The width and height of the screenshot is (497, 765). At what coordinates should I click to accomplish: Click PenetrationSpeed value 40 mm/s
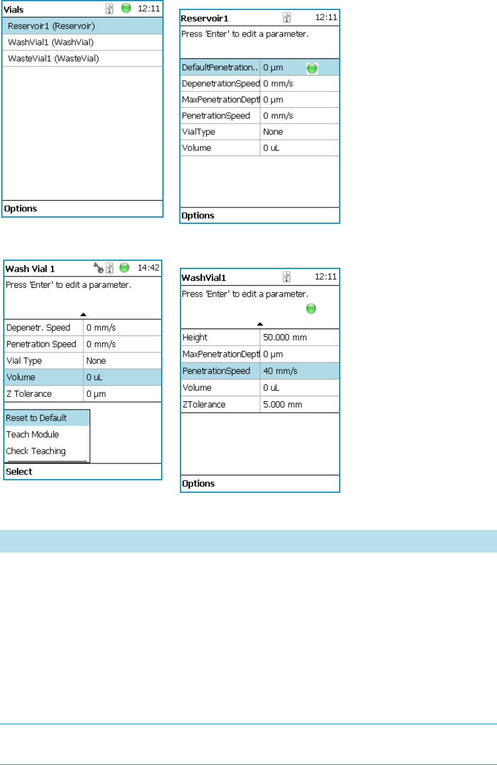tap(280, 371)
